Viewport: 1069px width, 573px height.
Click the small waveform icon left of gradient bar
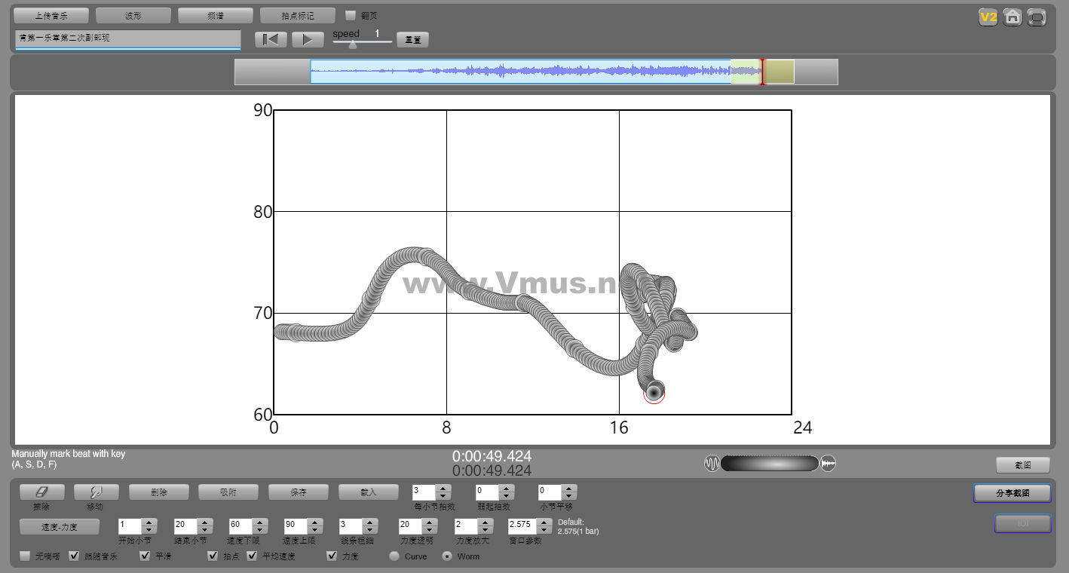pos(712,464)
